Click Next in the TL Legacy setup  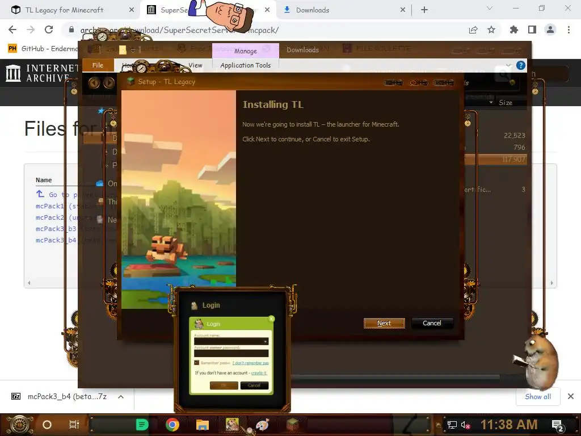[384, 323]
